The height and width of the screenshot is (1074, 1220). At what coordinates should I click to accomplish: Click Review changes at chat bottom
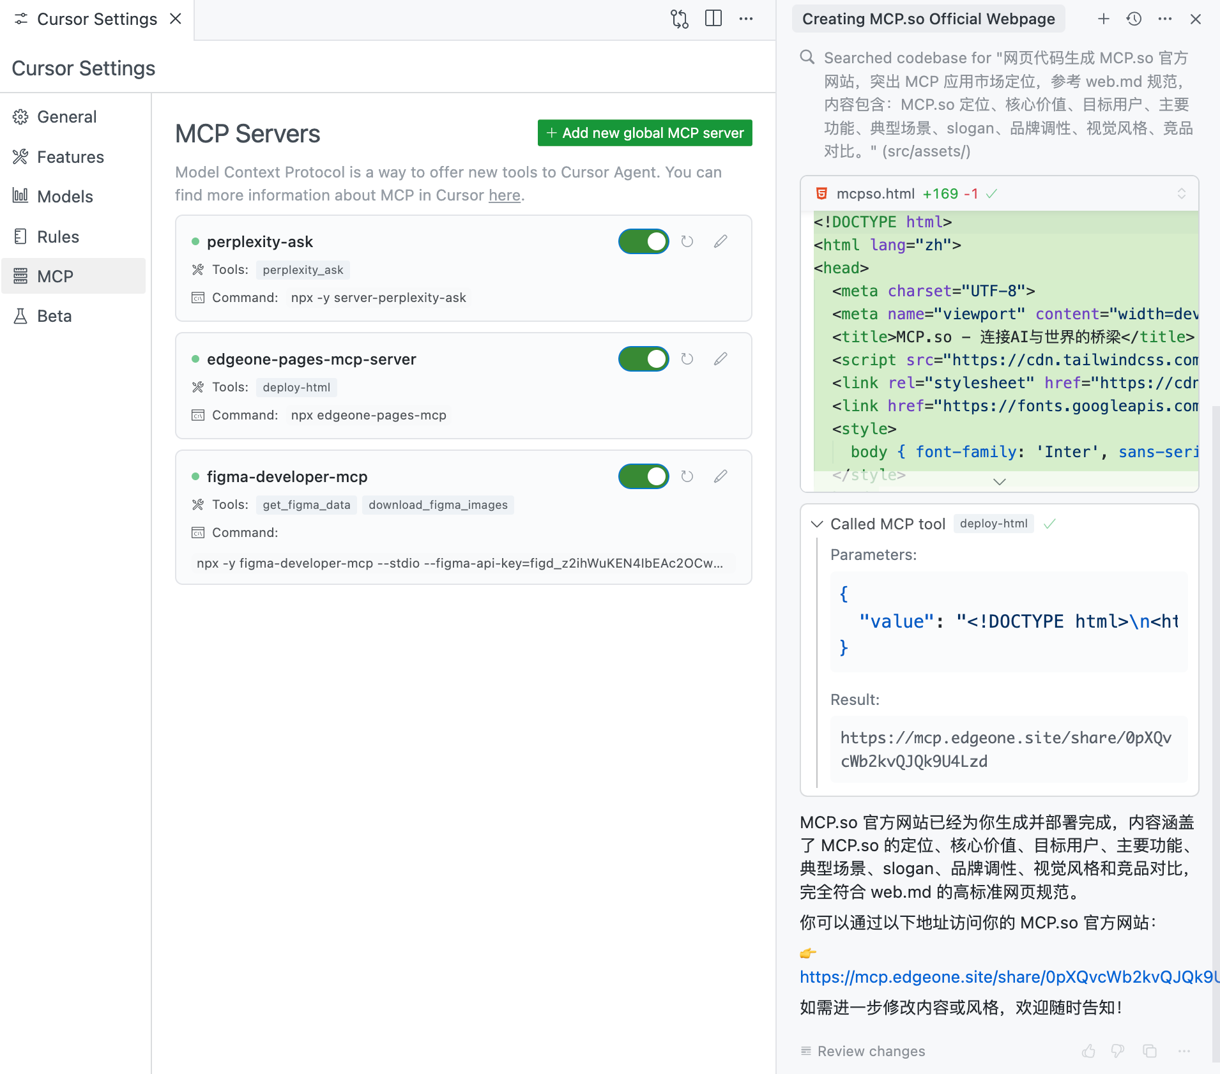[871, 1051]
